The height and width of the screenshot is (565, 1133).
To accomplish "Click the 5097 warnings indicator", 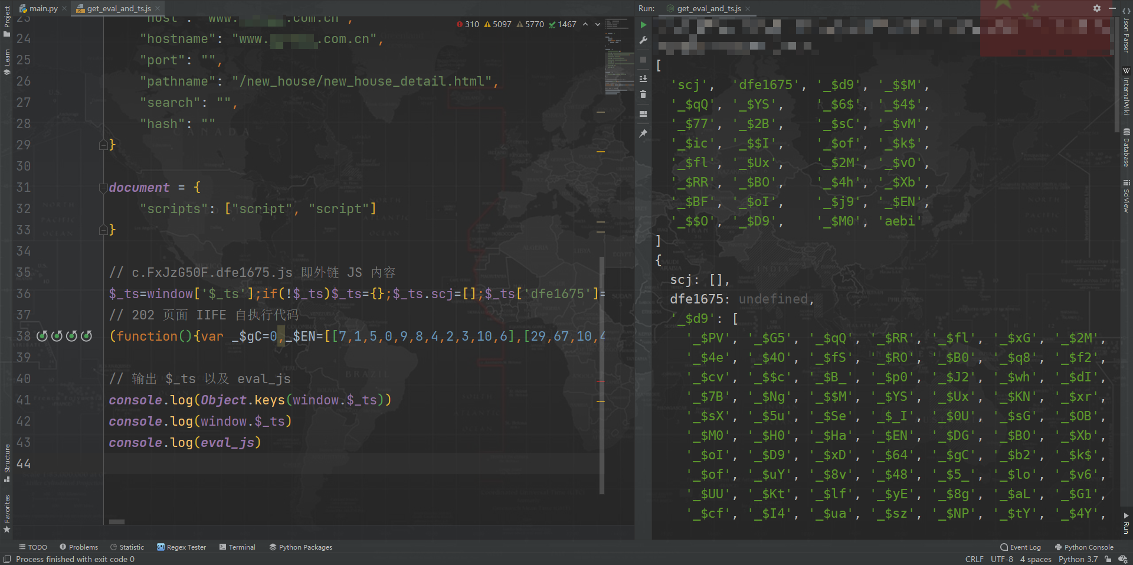I will pyautogui.click(x=497, y=24).
